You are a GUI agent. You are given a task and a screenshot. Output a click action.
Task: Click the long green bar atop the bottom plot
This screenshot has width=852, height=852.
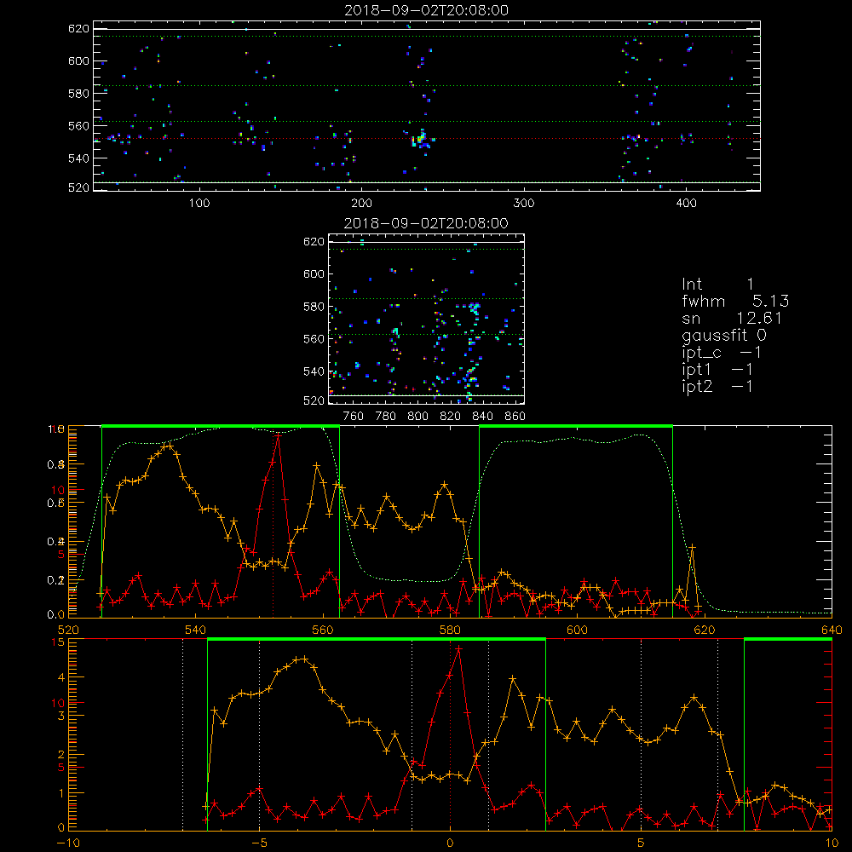point(377,639)
